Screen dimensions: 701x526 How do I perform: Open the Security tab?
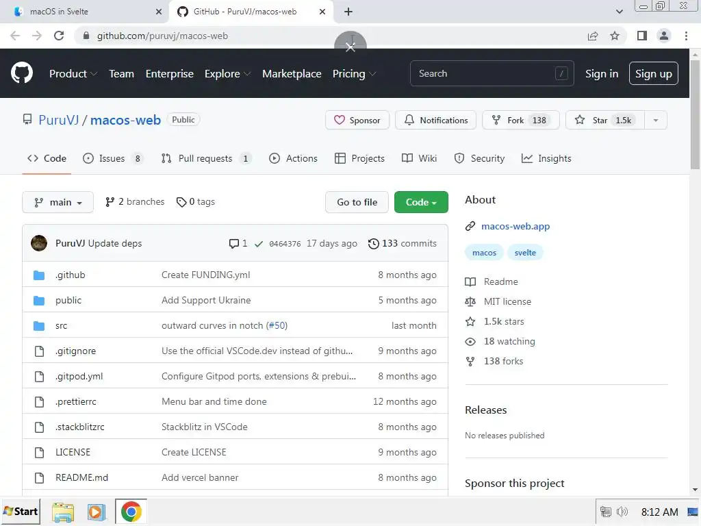tap(479, 158)
